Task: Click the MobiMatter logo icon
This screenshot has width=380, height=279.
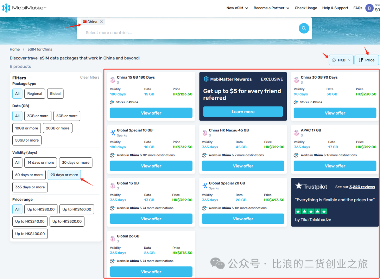Action: tap(6, 8)
